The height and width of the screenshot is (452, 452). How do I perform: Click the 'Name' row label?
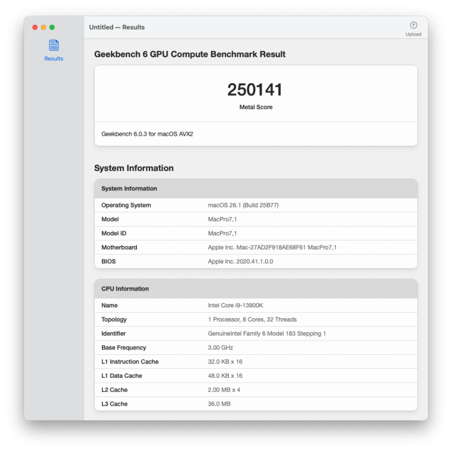coord(109,306)
